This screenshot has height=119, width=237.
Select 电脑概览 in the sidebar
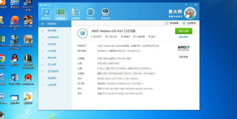(x=52, y=23)
